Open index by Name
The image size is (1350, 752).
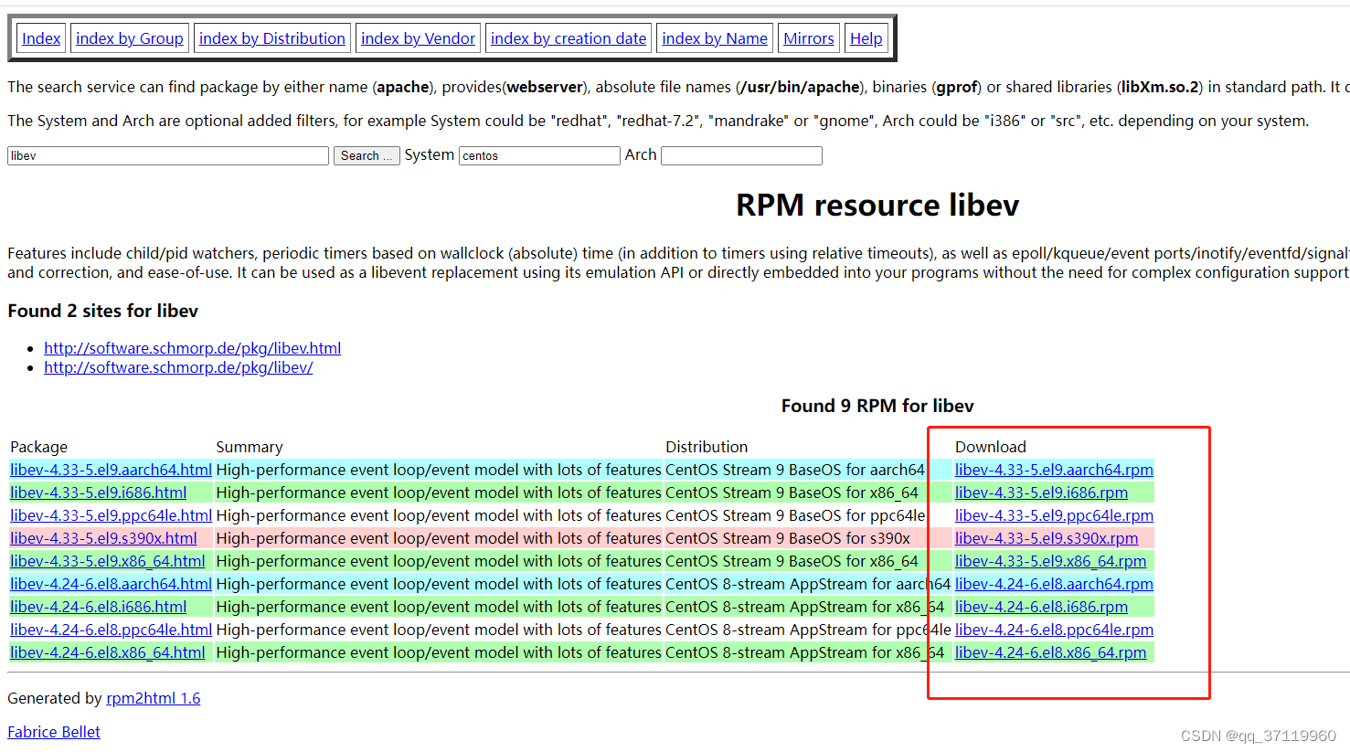click(x=715, y=38)
